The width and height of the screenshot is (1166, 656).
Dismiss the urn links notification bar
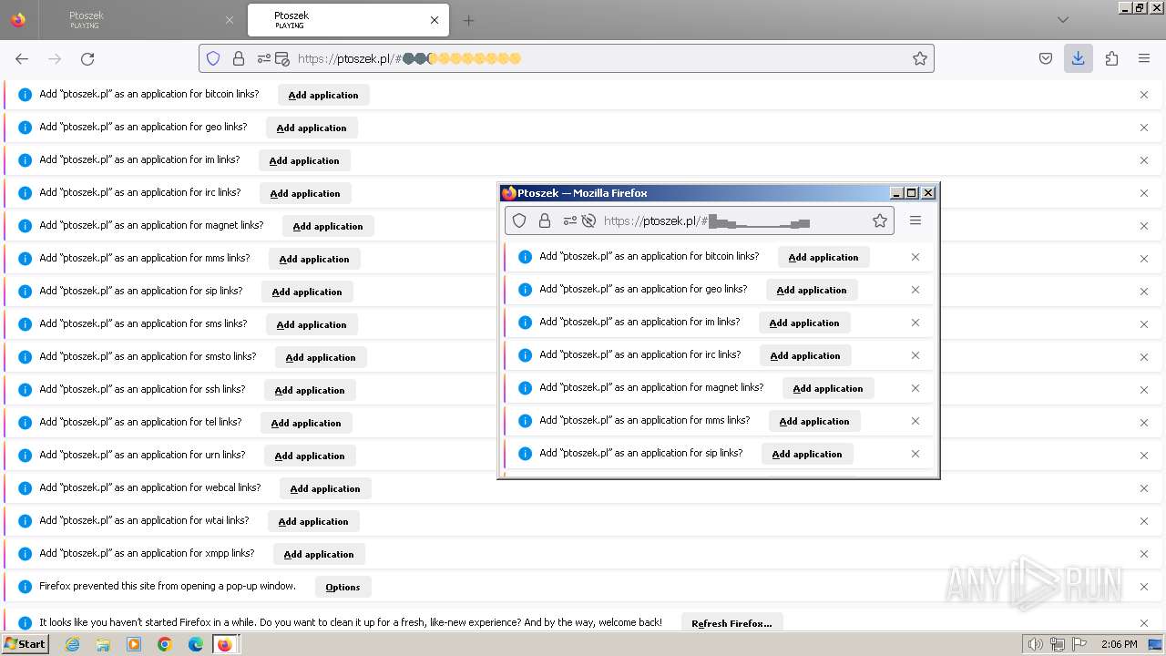click(x=1144, y=456)
